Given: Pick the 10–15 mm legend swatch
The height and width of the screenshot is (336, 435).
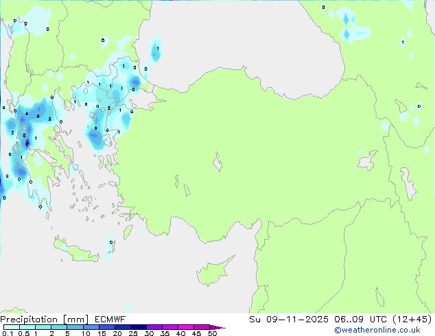Looking at the screenshot, I should pos(91,327).
